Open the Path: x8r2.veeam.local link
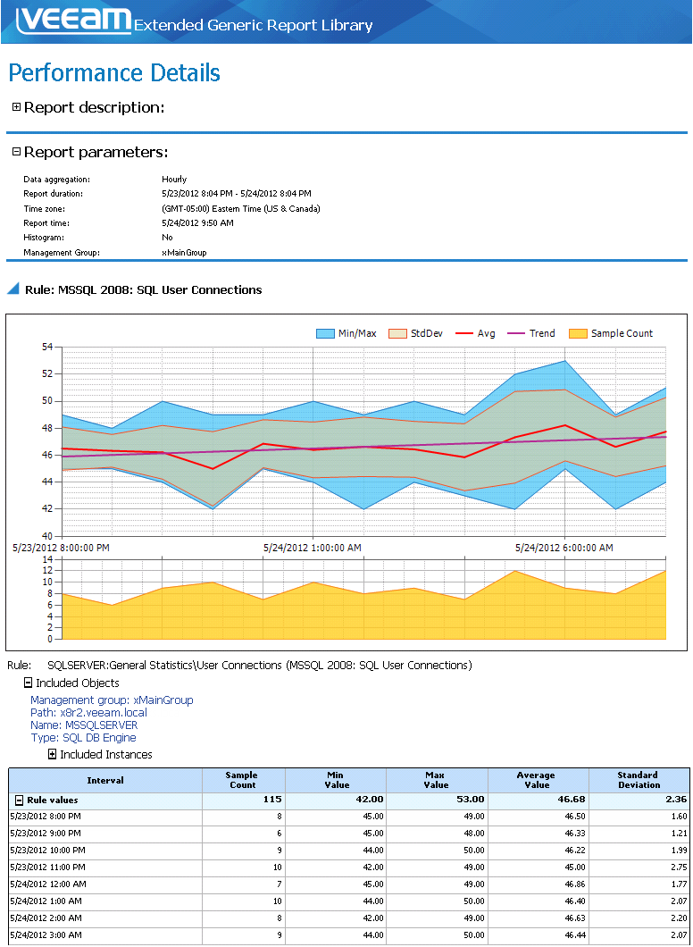 tap(88, 713)
